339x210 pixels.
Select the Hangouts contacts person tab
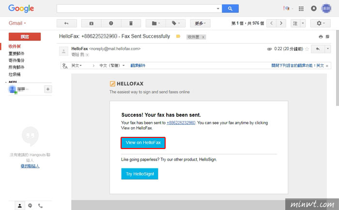coord(20,206)
